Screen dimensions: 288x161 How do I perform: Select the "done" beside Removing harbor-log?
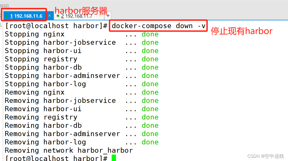click(150, 142)
